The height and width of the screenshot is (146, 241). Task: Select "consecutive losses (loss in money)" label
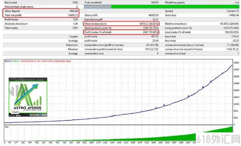[184, 45]
